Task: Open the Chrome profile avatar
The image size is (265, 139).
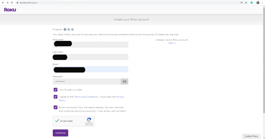Action: coord(258,3)
